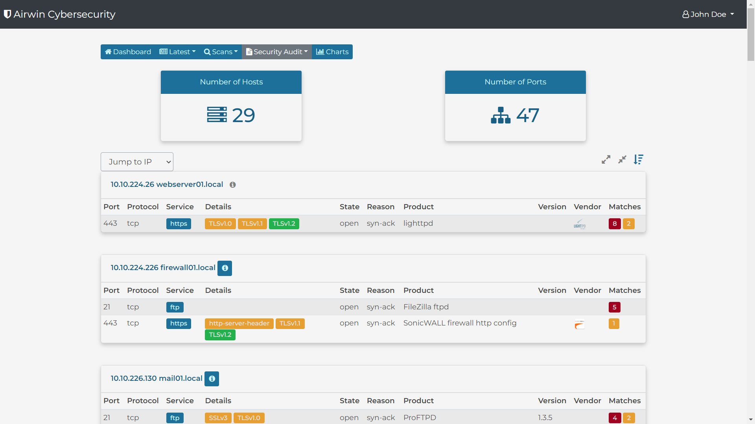The height and width of the screenshot is (424, 755).
Task: Open host 10.10.224.226 firewall01.local link
Action: [163, 268]
